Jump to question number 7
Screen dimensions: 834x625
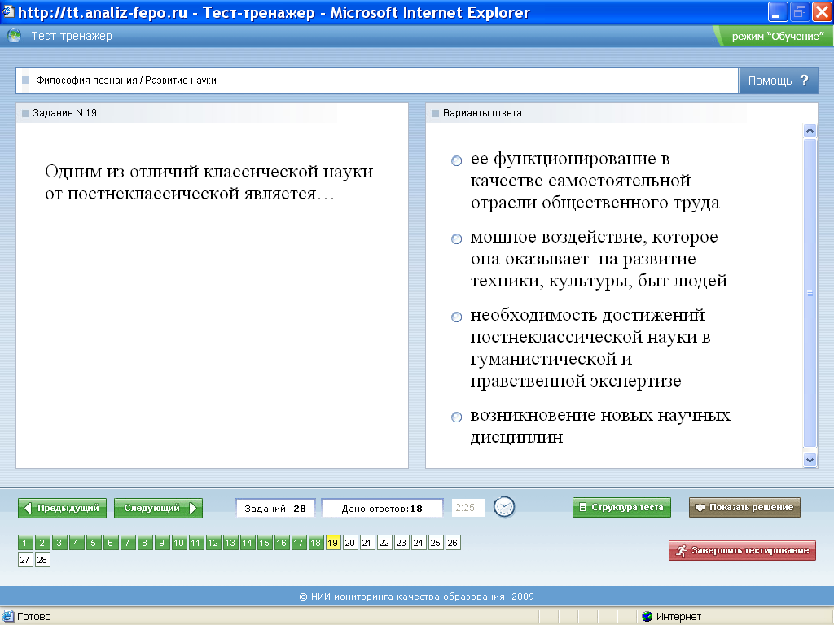(x=128, y=543)
